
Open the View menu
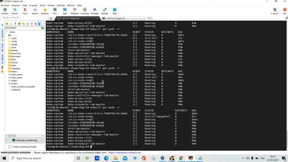click(25, 5)
